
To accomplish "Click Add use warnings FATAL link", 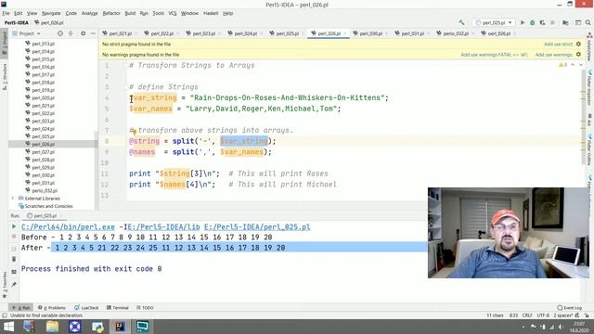I will click(494, 55).
